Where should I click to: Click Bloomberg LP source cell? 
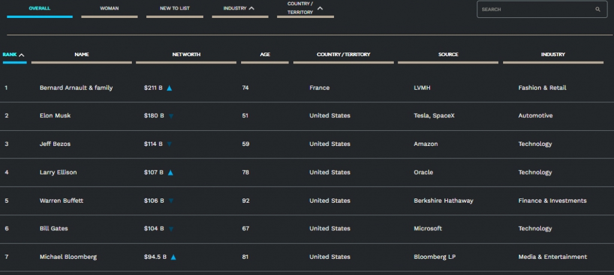(x=435, y=257)
